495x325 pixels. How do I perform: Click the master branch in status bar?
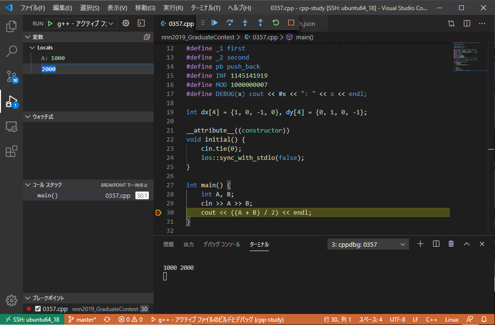pos(82,320)
